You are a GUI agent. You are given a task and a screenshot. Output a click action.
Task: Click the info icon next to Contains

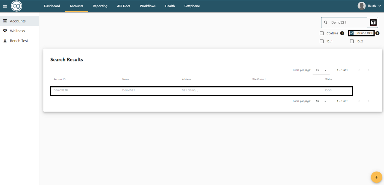[x=342, y=33]
